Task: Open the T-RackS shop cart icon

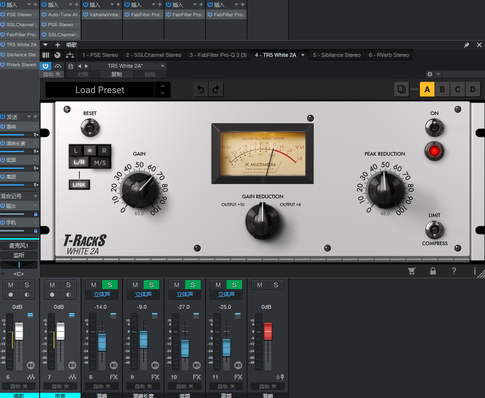Action: (412, 271)
